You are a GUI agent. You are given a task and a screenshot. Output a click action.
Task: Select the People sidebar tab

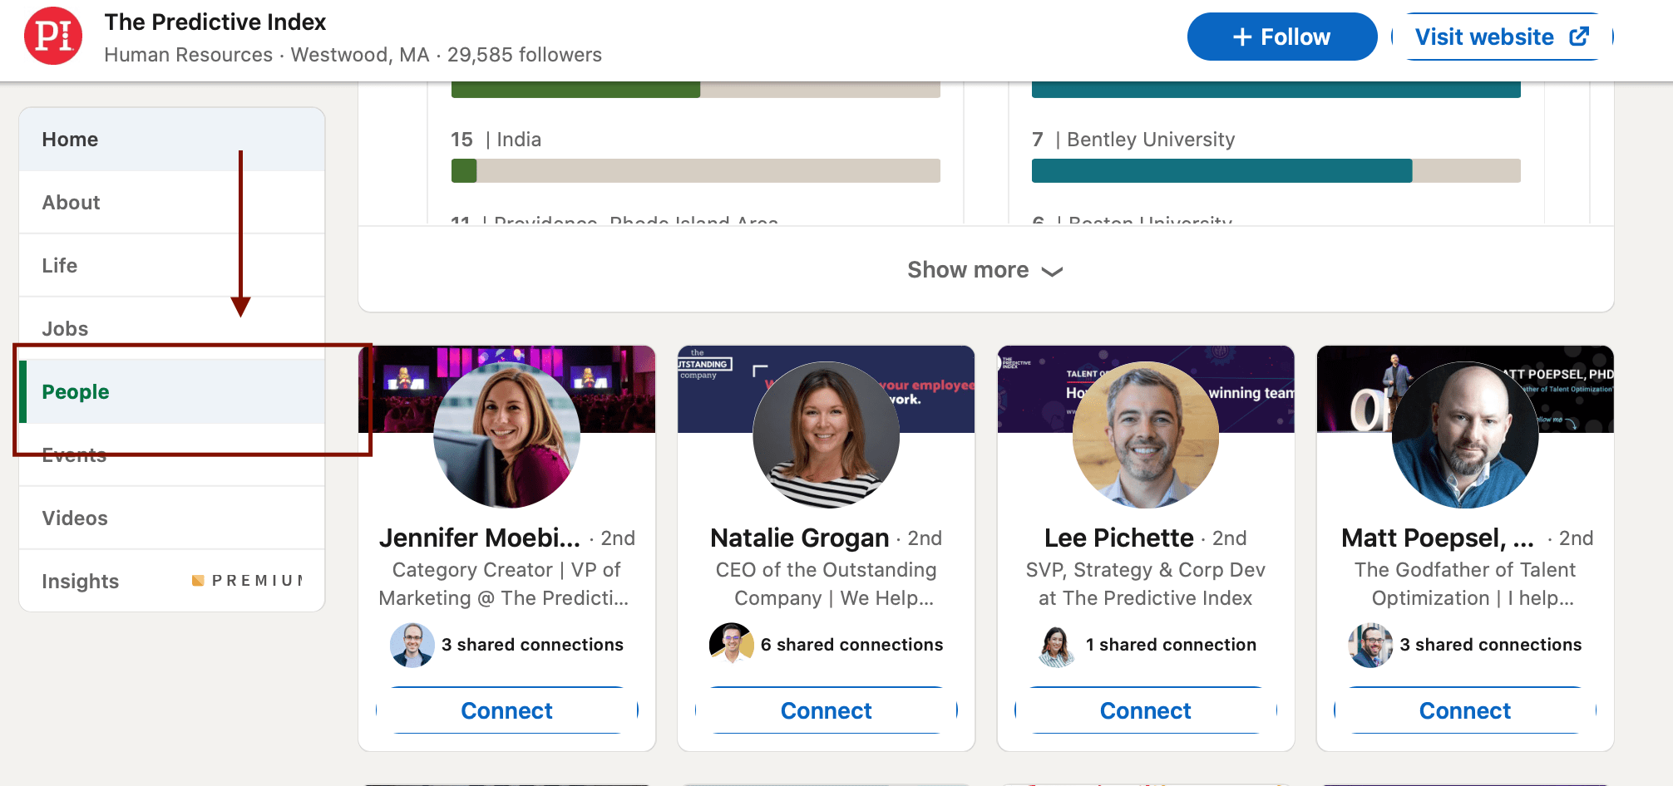click(172, 392)
